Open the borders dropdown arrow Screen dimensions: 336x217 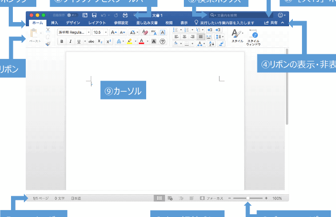[x=192, y=44]
